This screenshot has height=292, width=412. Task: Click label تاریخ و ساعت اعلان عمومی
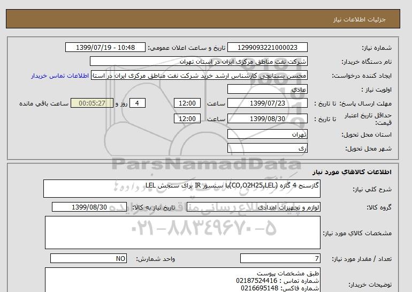click(187, 48)
